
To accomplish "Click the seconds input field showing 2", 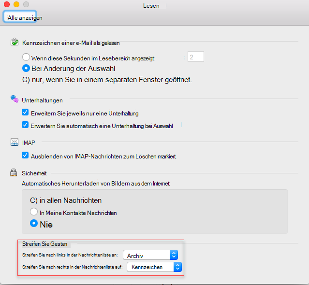I will point(195,57).
